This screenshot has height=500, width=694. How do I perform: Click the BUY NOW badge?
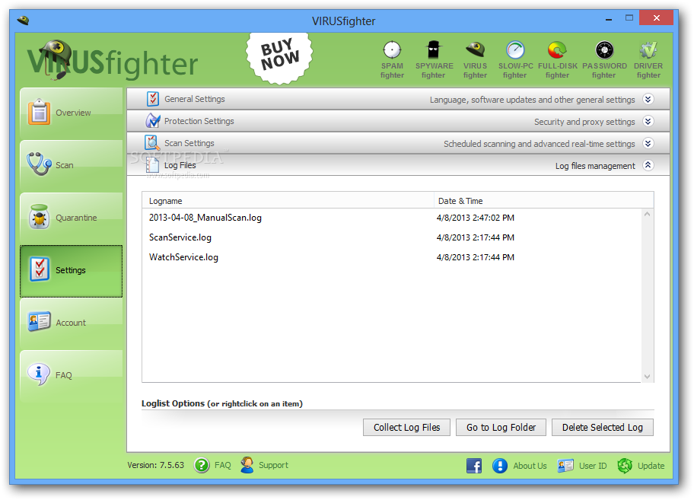pyautogui.click(x=280, y=57)
